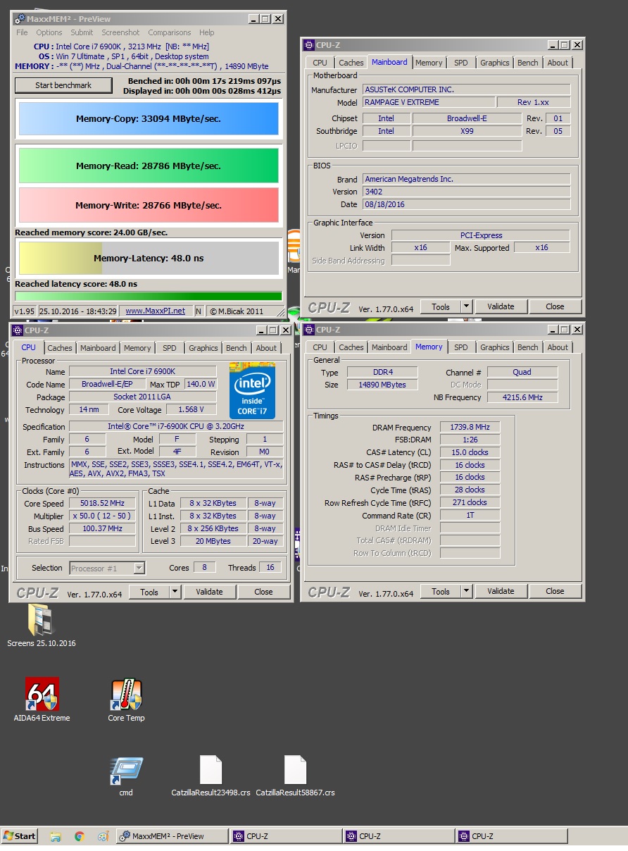The width and height of the screenshot is (628, 851).
Task: Switch to MaxxMEM² - PreView taskbar button
Action: (172, 836)
